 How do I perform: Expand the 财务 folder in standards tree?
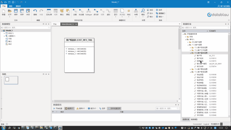[x=186, y=37]
